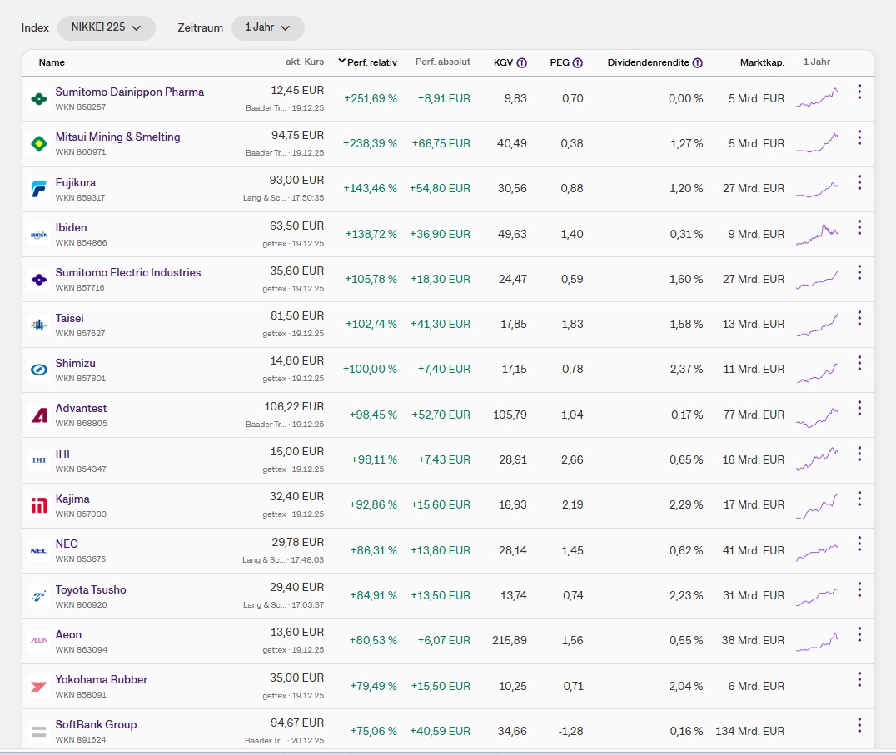This screenshot has width=896, height=755.
Task: Open the Yokohama Rubber stock link
Action: pyautogui.click(x=102, y=679)
